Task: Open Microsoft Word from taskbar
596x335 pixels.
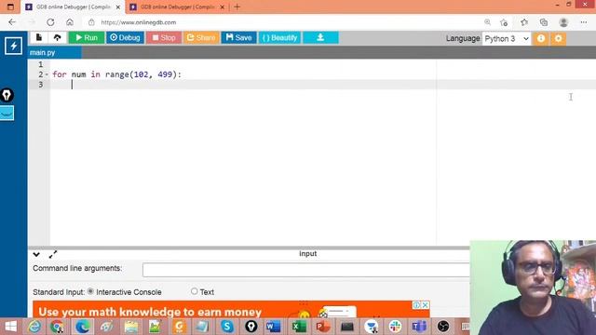Action: pyautogui.click(x=273, y=327)
